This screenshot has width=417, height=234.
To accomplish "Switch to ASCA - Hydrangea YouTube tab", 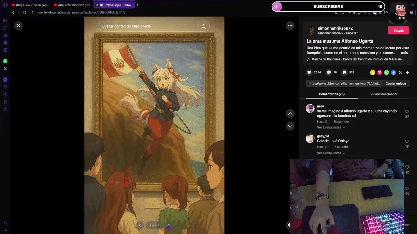I will (x=29, y=5).
